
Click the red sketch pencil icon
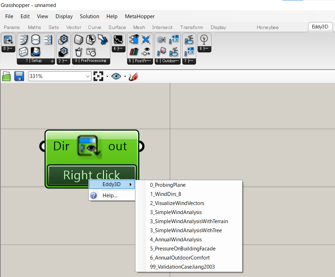(x=133, y=77)
